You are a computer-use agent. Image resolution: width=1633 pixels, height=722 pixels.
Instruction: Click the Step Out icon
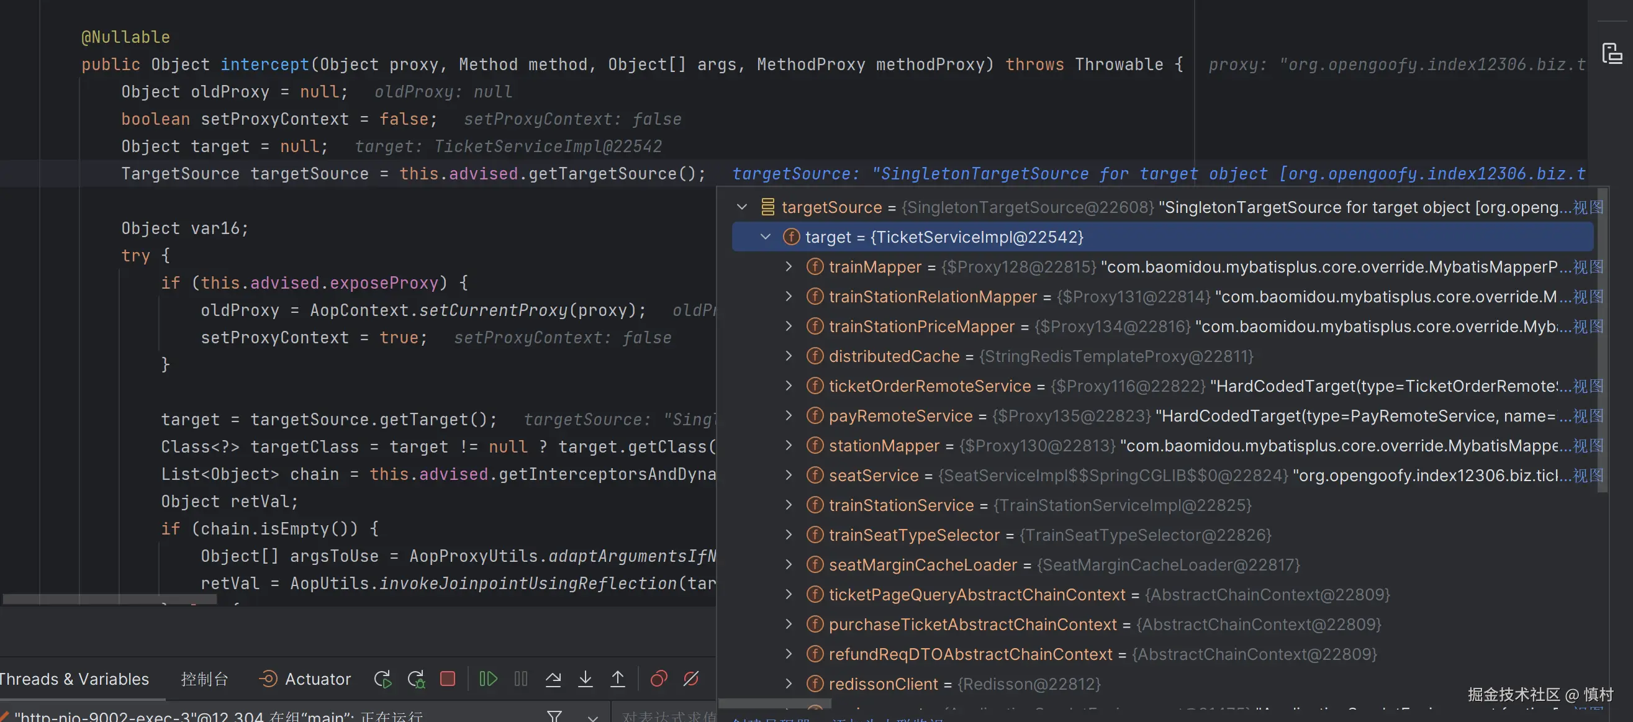617,679
